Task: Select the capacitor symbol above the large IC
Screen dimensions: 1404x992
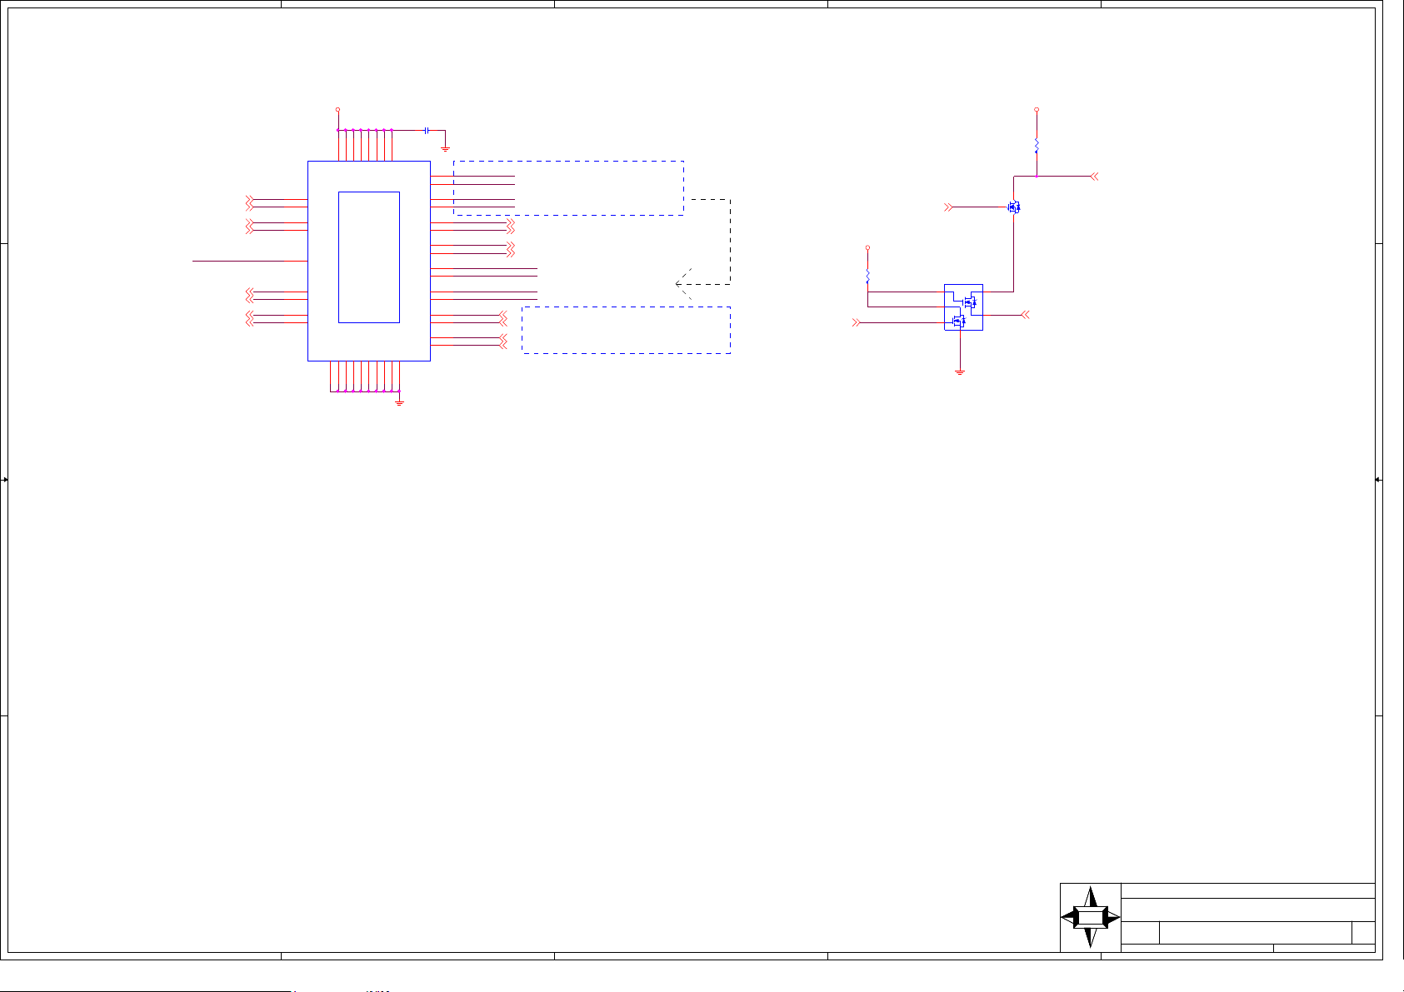Action: coord(427,130)
